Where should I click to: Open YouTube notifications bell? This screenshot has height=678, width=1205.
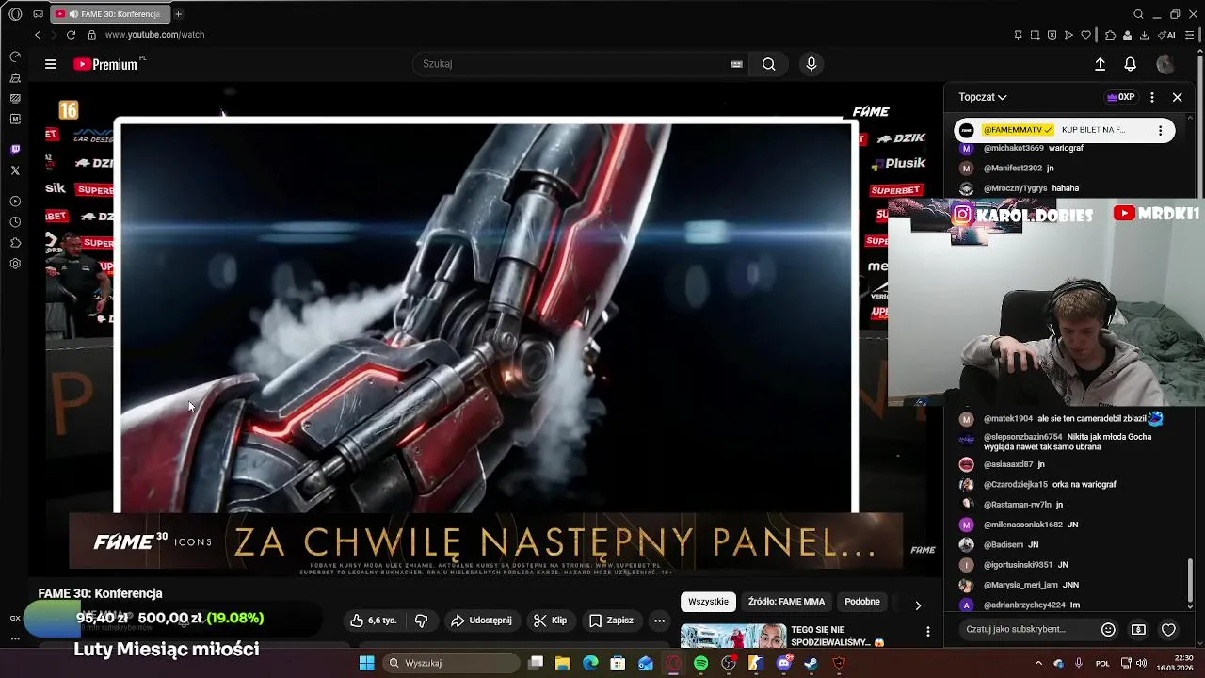1131,64
